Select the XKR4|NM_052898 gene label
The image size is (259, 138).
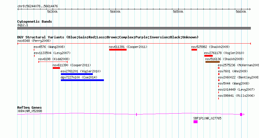30,111
